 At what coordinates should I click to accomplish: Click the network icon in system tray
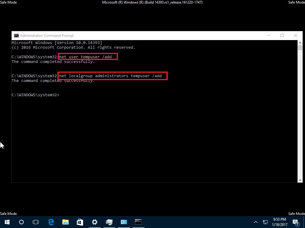(265, 222)
